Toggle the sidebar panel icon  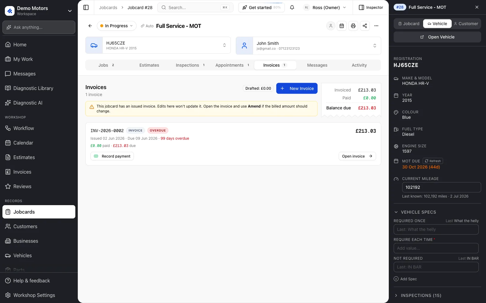tap(86, 8)
